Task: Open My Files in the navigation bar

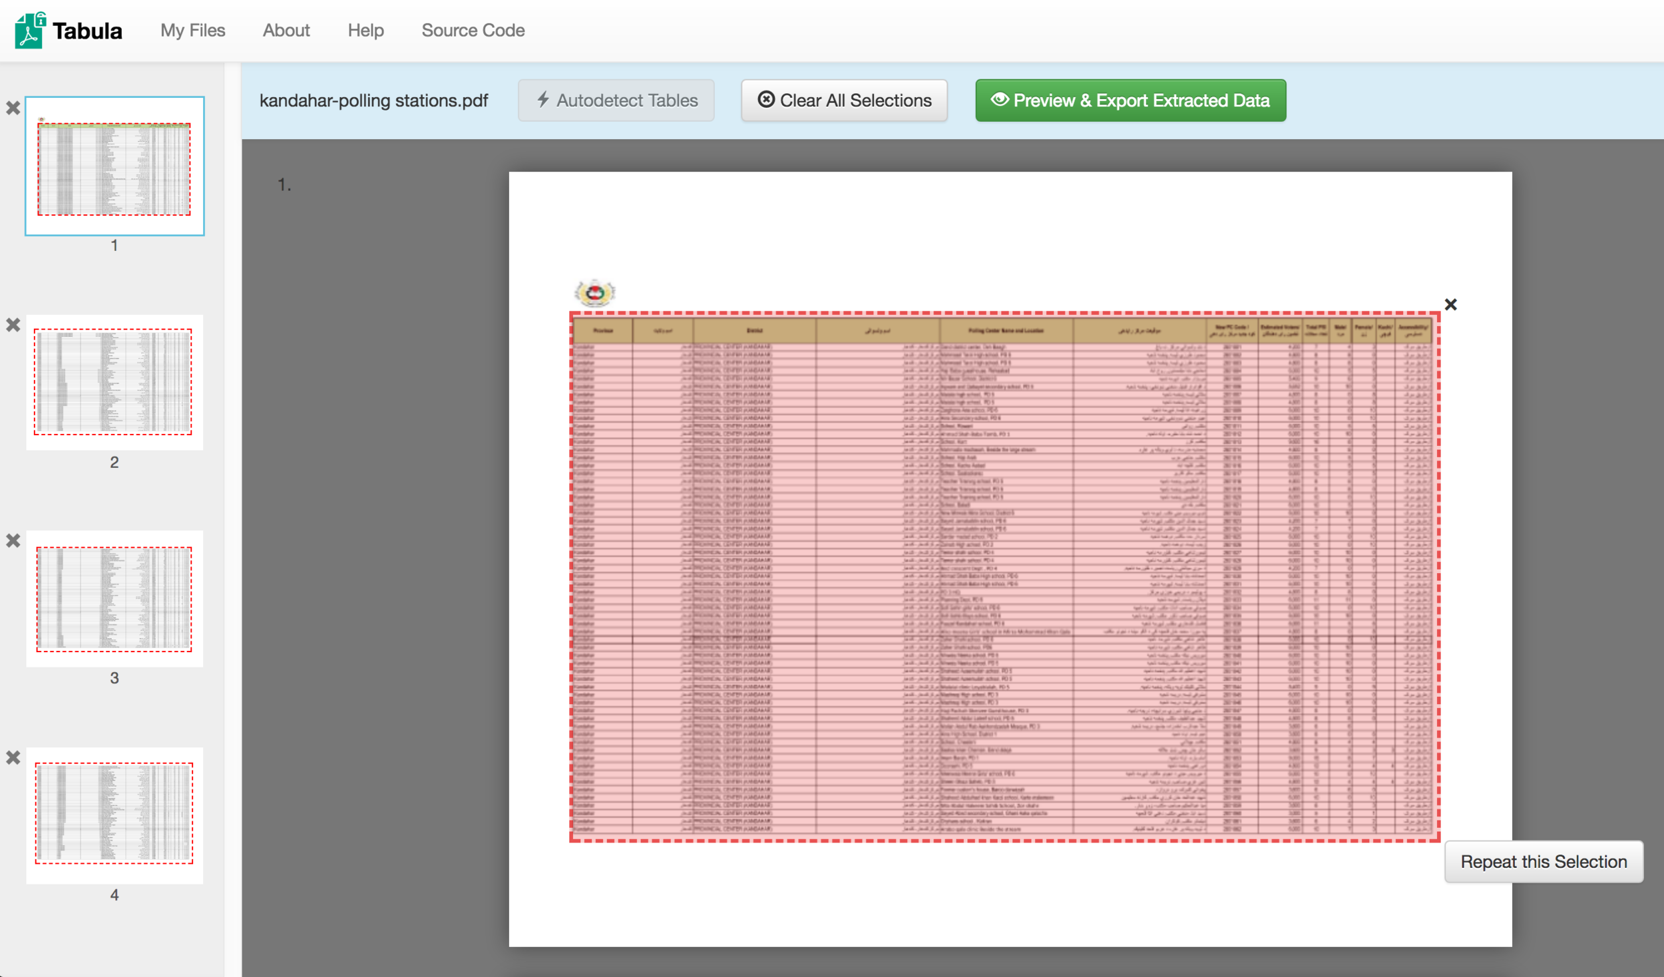Action: pos(192,31)
